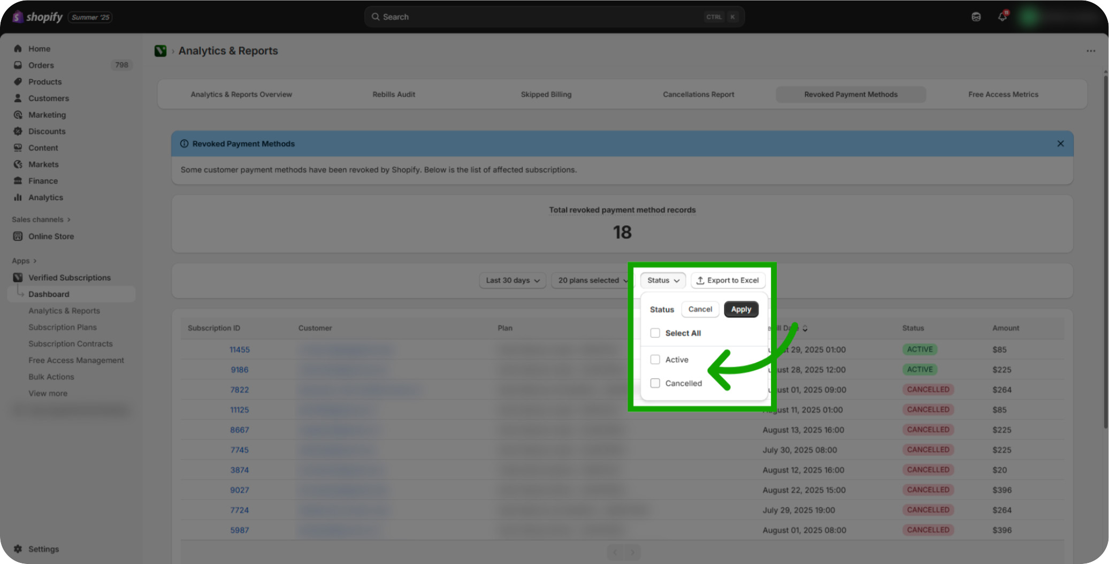This screenshot has height=564, width=1109.
Task: Expand Sales channels section
Action: point(41,219)
